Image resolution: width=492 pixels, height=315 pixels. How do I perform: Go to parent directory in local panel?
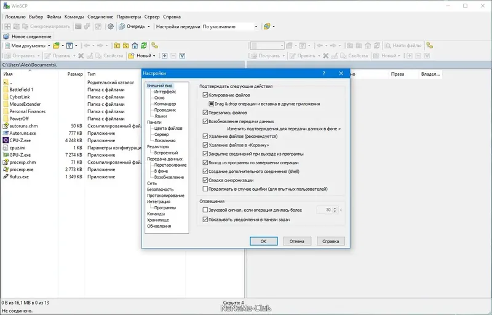117,46
